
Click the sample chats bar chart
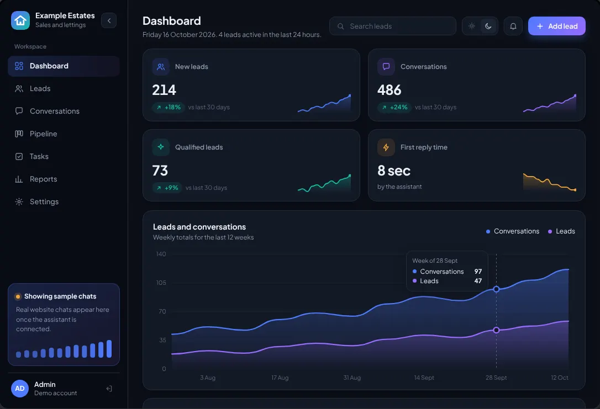[x=64, y=349]
